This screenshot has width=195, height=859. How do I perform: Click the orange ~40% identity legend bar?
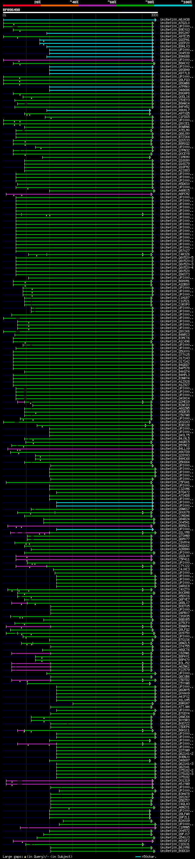coord(60,5)
